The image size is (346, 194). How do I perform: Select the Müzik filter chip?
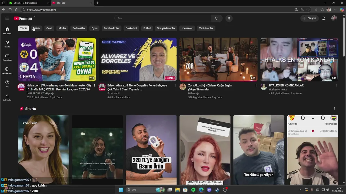(36, 28)
